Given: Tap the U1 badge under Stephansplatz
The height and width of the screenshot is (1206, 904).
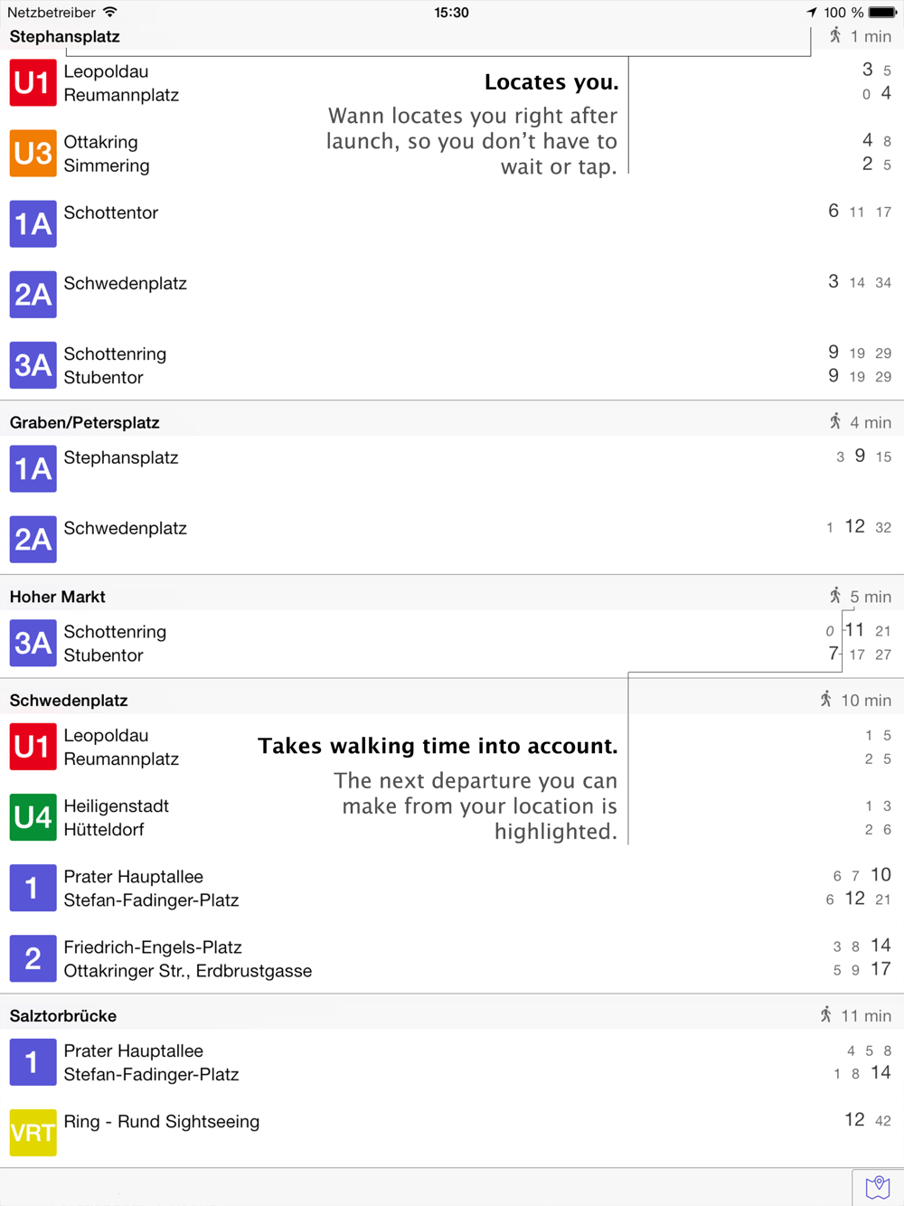Looking at the screenshot, I should (33, 83).
